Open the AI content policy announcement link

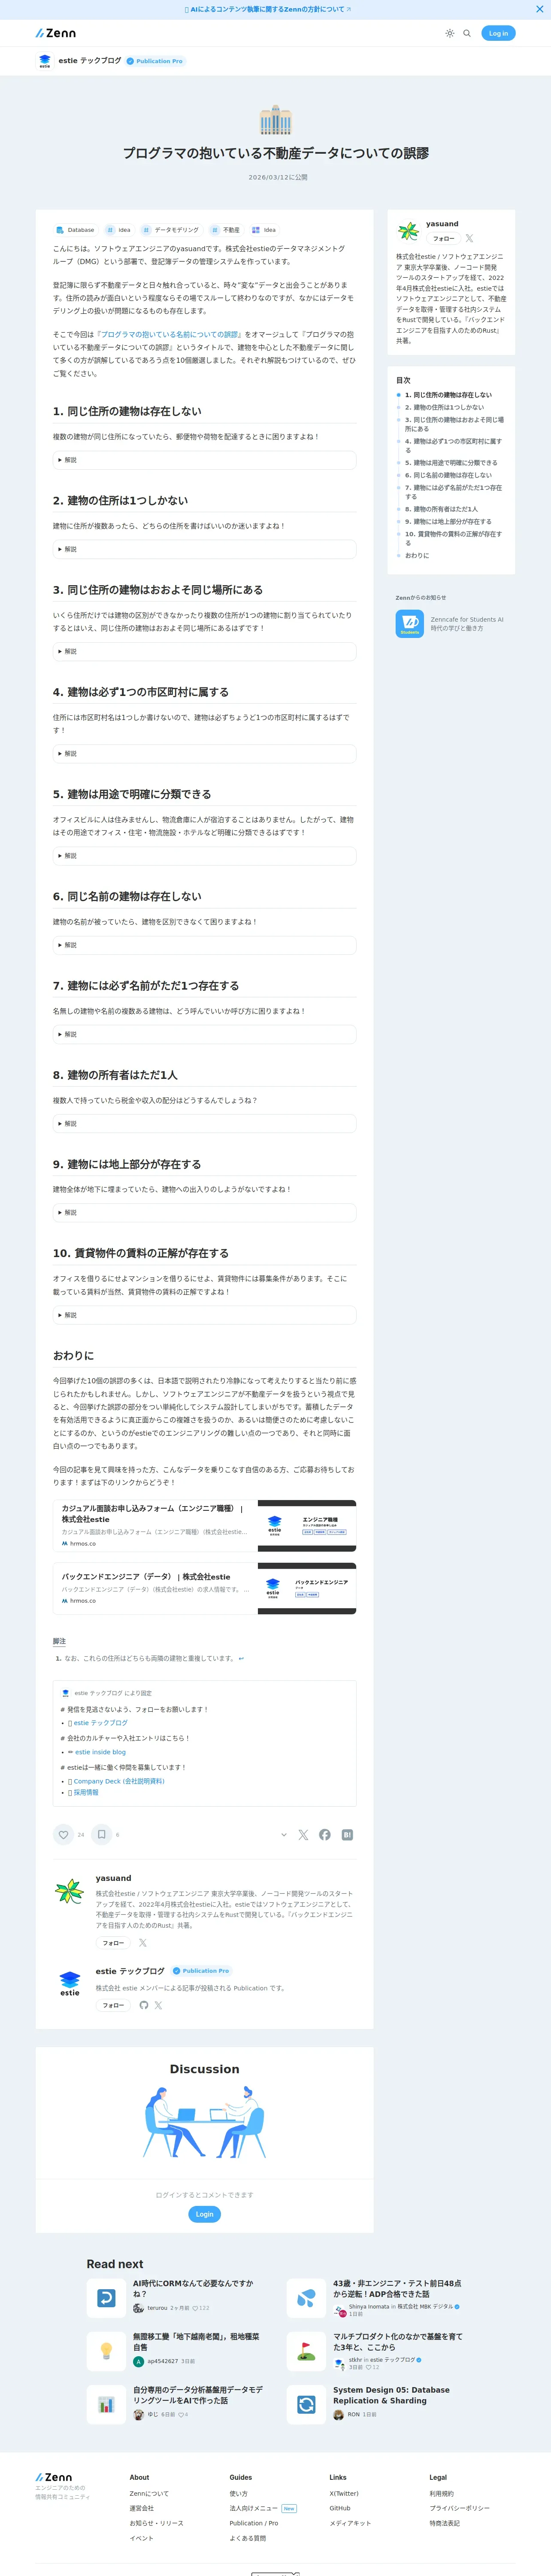click(268, 9)
